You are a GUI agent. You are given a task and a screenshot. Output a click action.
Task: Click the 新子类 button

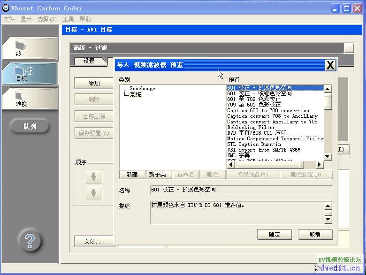coord(159,175)
